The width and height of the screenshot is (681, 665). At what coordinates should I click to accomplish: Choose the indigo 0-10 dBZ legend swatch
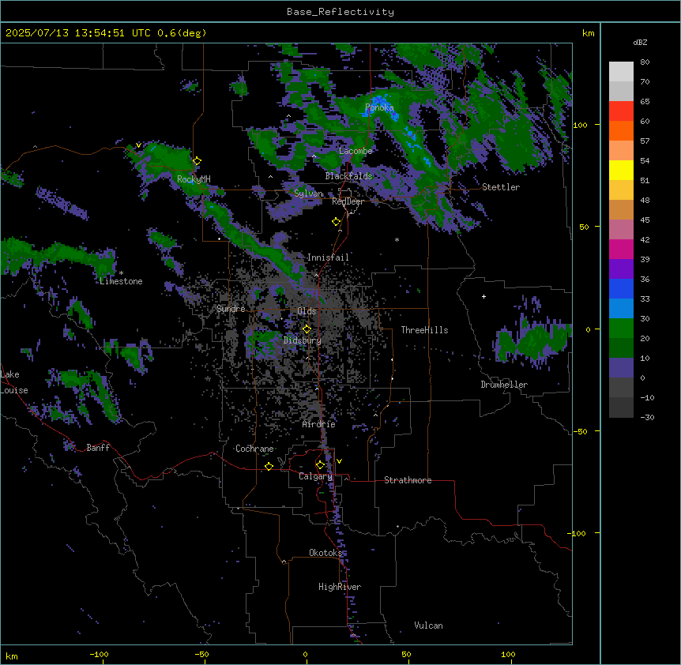point(621,368)
